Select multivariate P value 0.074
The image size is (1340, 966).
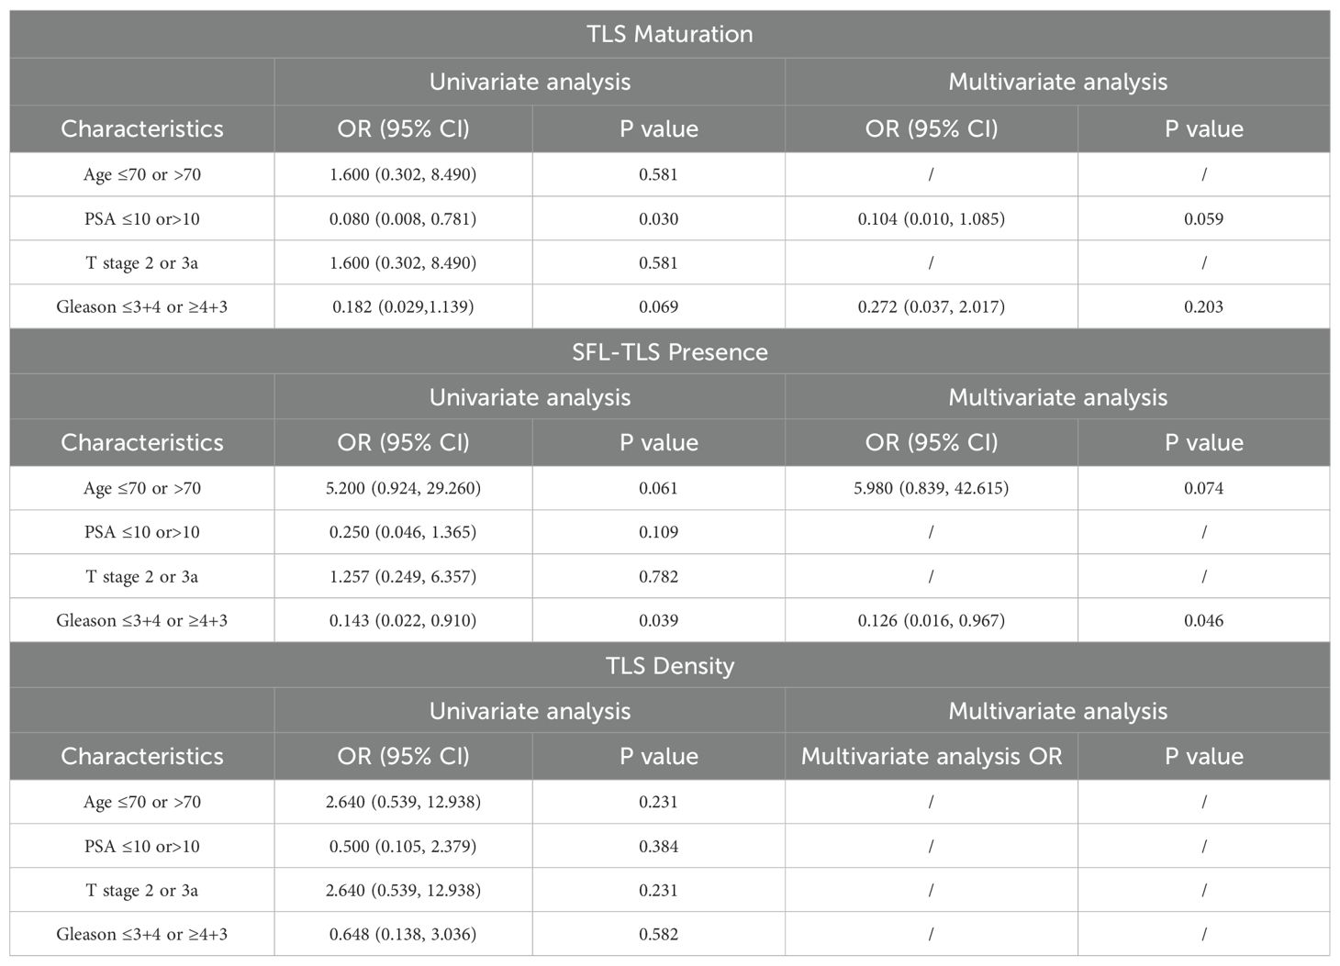click(1203, 488)
